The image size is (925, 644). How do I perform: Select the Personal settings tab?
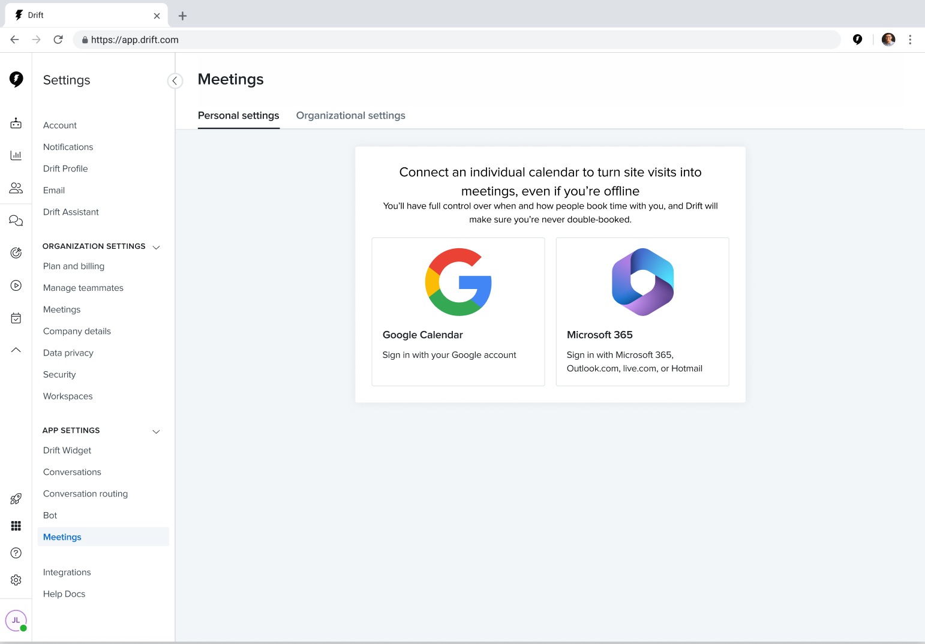[239, 116]
